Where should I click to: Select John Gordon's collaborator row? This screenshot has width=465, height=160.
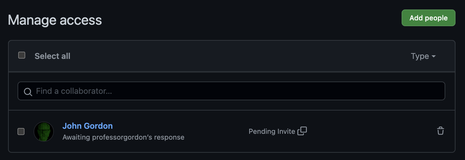pyautogui.click(x=232, y=131)
